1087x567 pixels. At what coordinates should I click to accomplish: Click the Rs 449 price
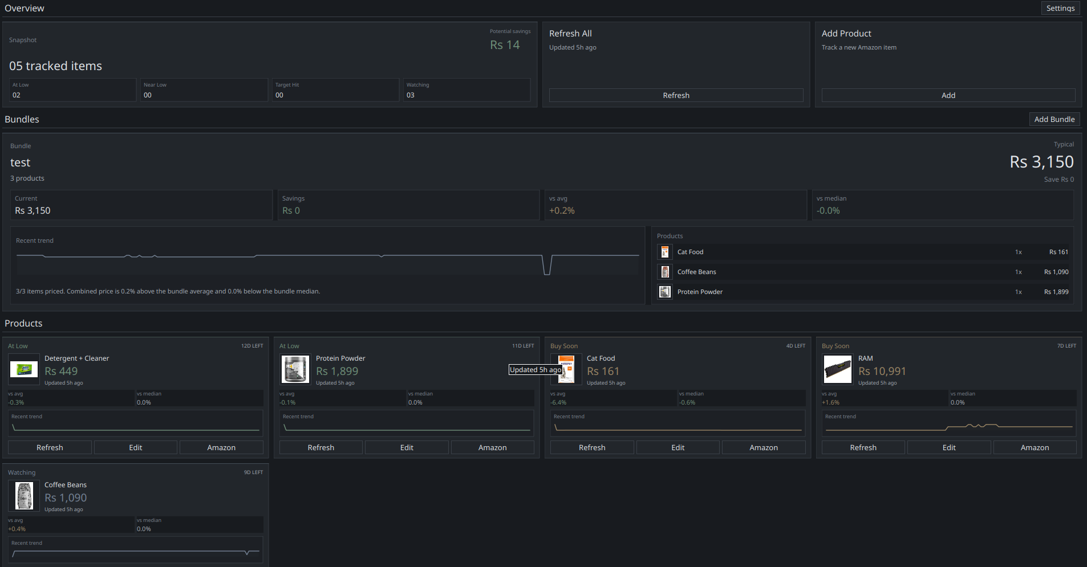click(x=61, y=371)
